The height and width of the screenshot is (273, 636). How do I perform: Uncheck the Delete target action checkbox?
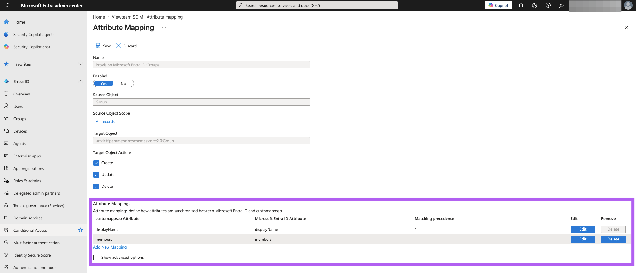point(96,187)
